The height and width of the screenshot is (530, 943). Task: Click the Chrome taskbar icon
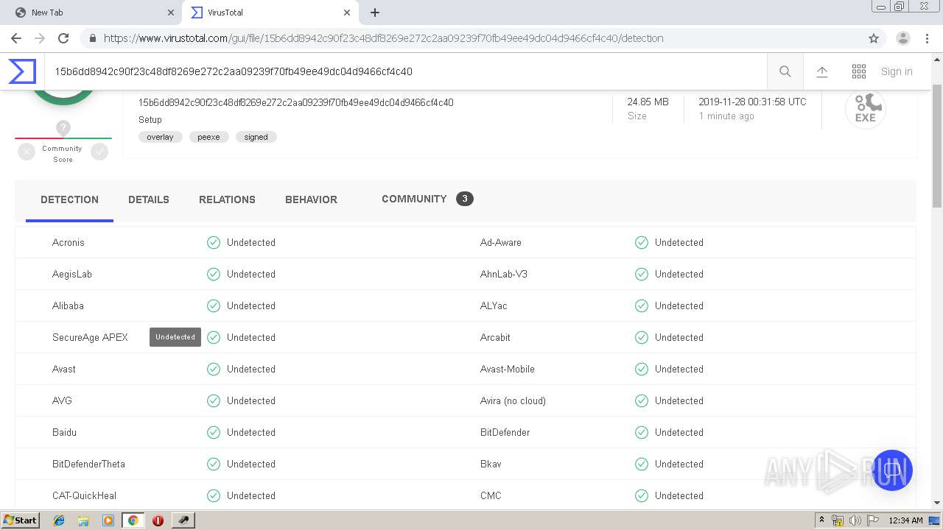(x=133, y=520)
